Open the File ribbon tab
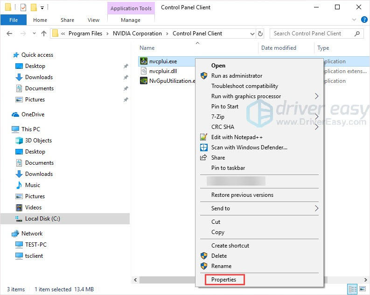This screenshot has width=370, height=295. [x=14, y=20]
